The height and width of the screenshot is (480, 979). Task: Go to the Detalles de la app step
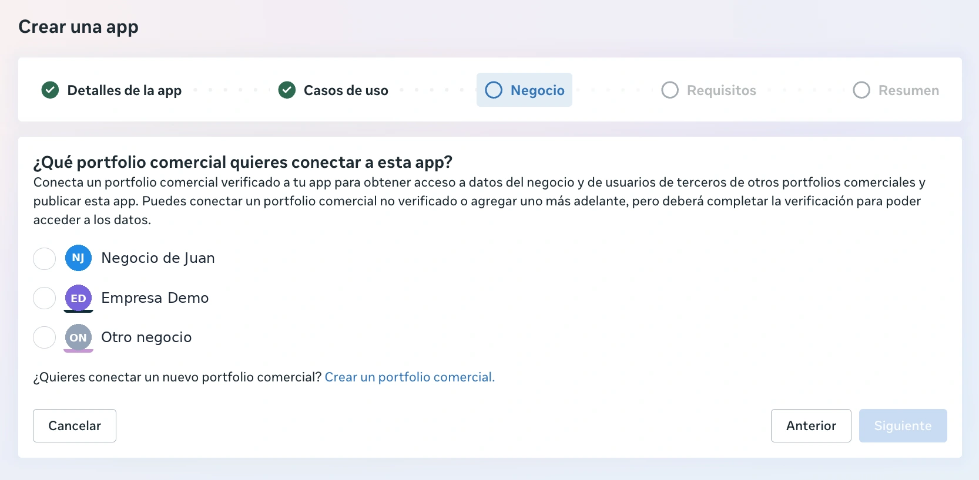pos(125,90)
